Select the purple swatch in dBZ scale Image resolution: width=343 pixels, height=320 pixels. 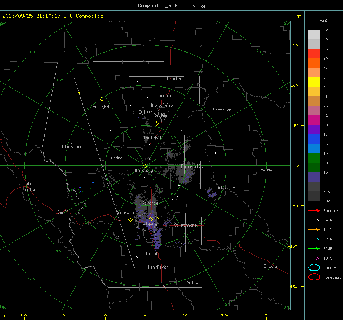tap(314, 129)
